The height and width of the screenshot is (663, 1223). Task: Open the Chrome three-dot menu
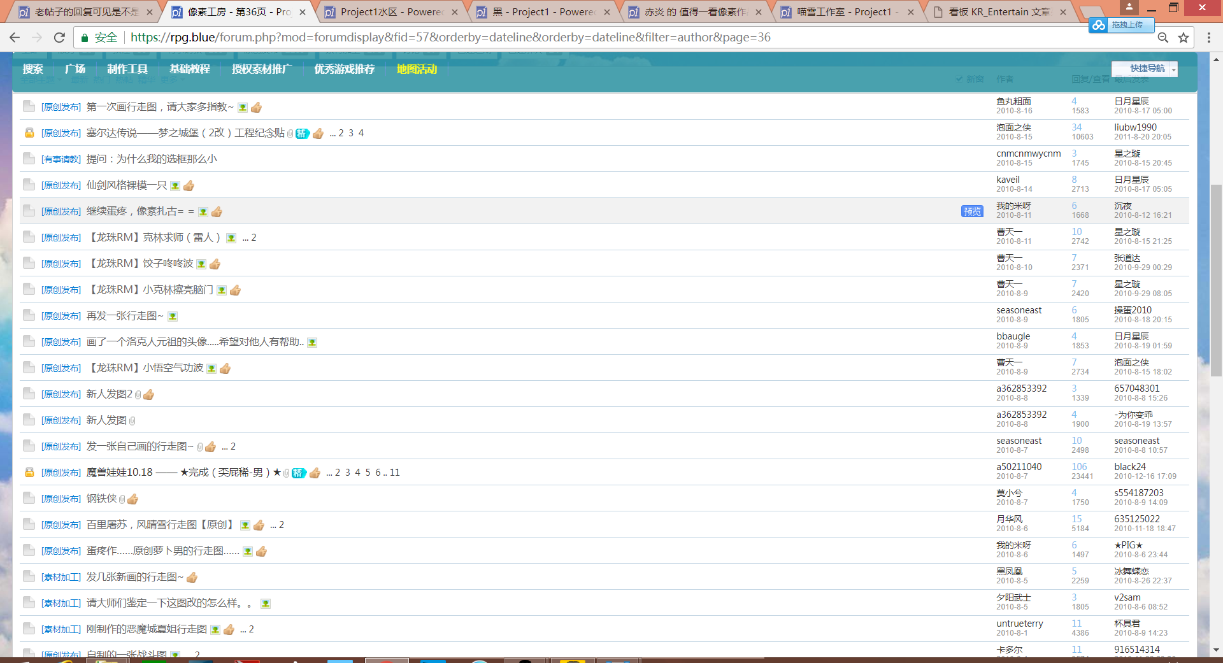tap(1209, 38)
